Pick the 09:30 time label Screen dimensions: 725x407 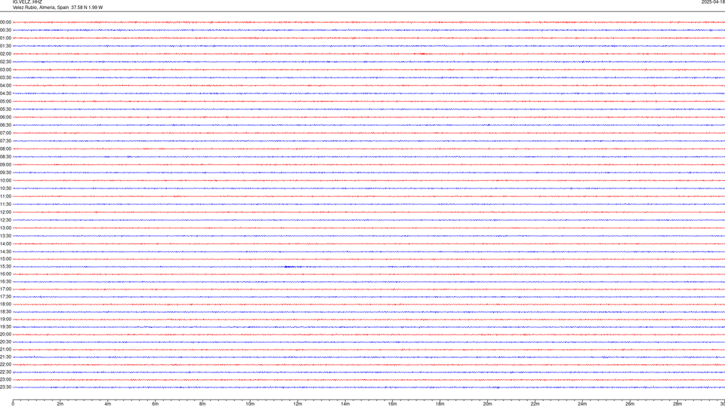tap(5, 173)
